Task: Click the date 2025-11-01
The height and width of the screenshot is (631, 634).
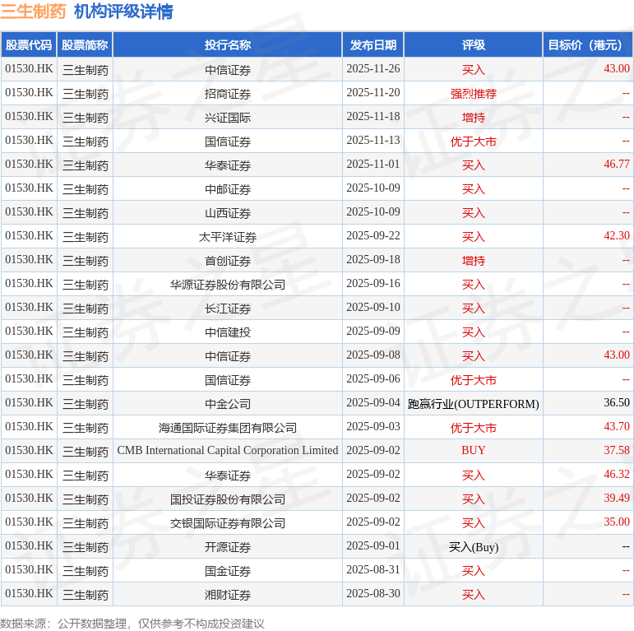Action: 373,165
